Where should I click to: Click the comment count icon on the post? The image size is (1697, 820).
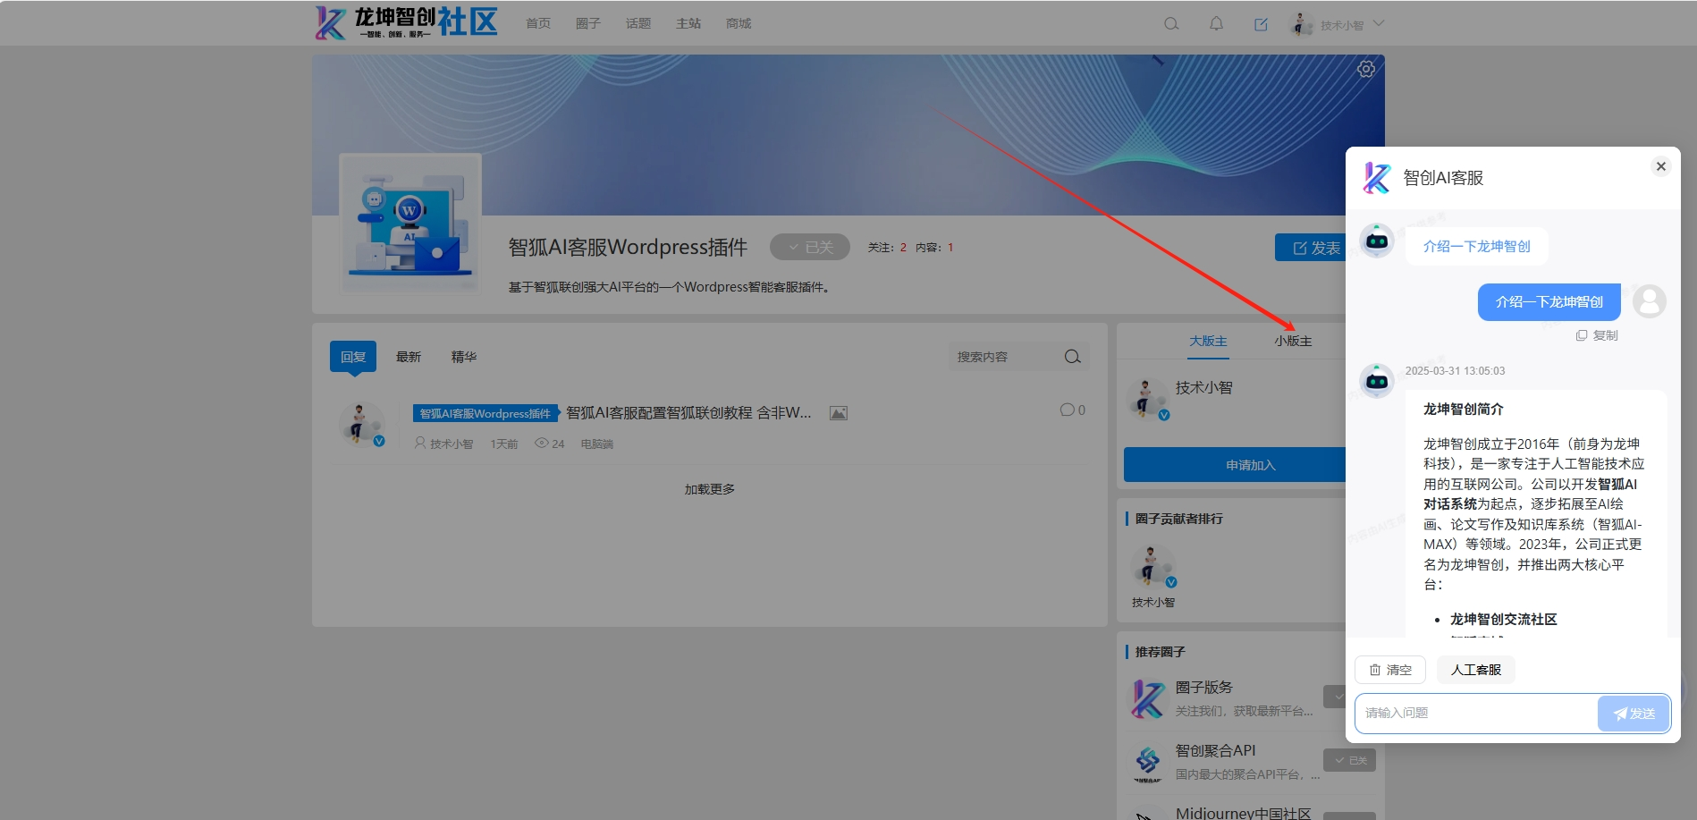point(1067,410)
